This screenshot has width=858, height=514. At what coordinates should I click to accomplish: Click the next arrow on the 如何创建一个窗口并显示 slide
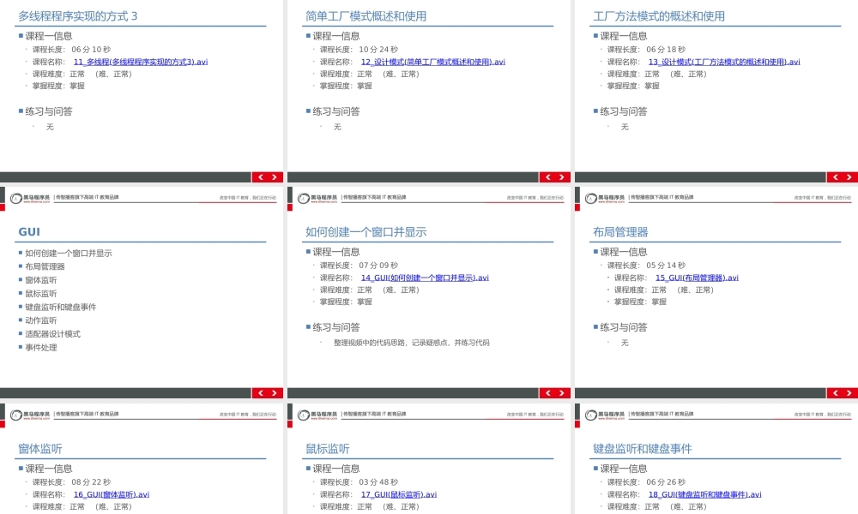[x=562, y=393]
